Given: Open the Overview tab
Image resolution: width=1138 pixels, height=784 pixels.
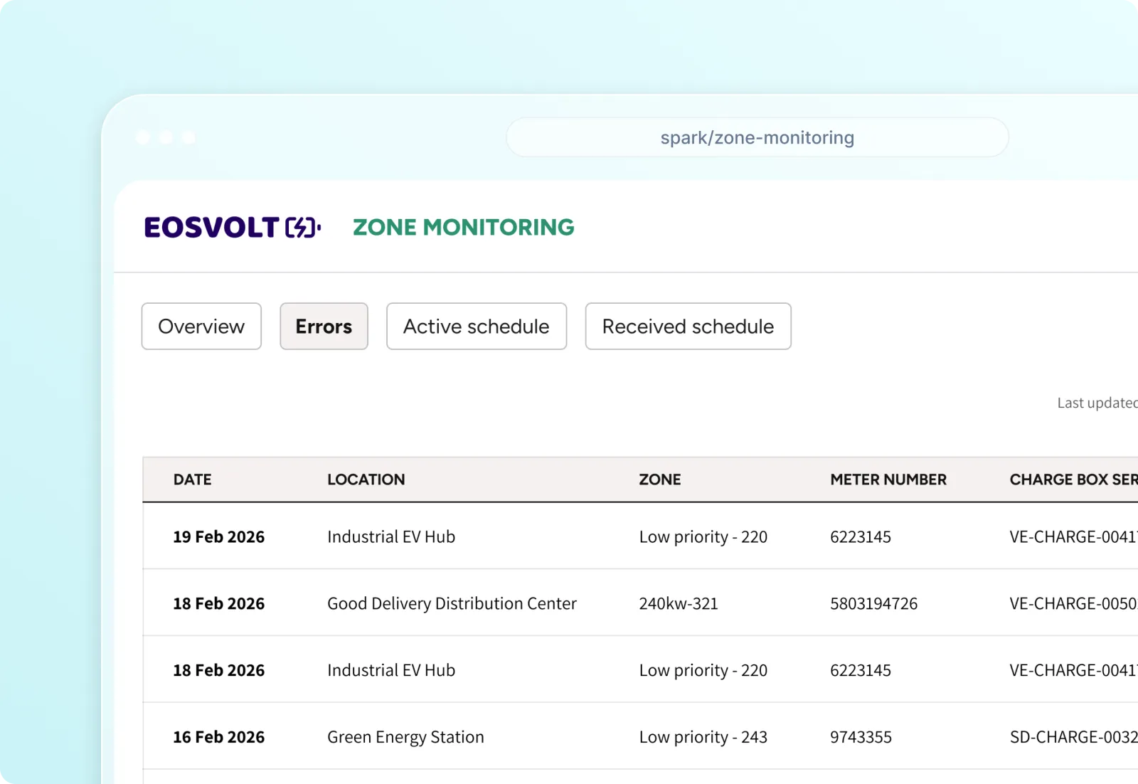Looking at the screenshot, I should point(201,327).
